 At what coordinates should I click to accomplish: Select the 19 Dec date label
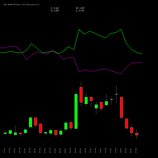[121, 150]
